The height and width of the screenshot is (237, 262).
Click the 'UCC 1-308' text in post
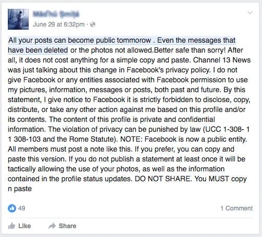223,129
